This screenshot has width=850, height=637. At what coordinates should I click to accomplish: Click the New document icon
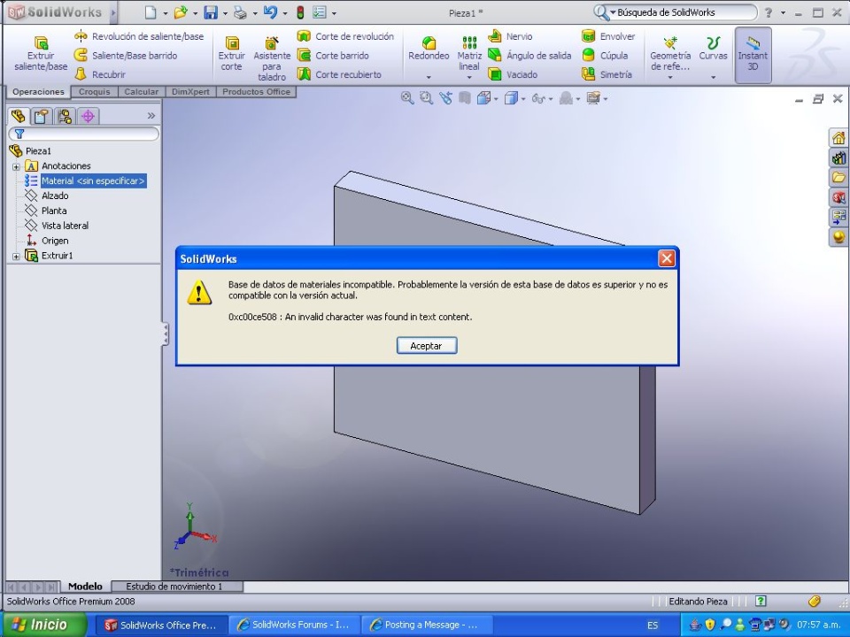(x=151, y=12)
